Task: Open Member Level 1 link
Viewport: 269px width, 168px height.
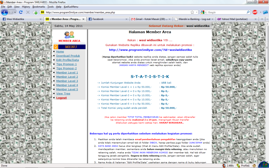Action: pos(67,72)
